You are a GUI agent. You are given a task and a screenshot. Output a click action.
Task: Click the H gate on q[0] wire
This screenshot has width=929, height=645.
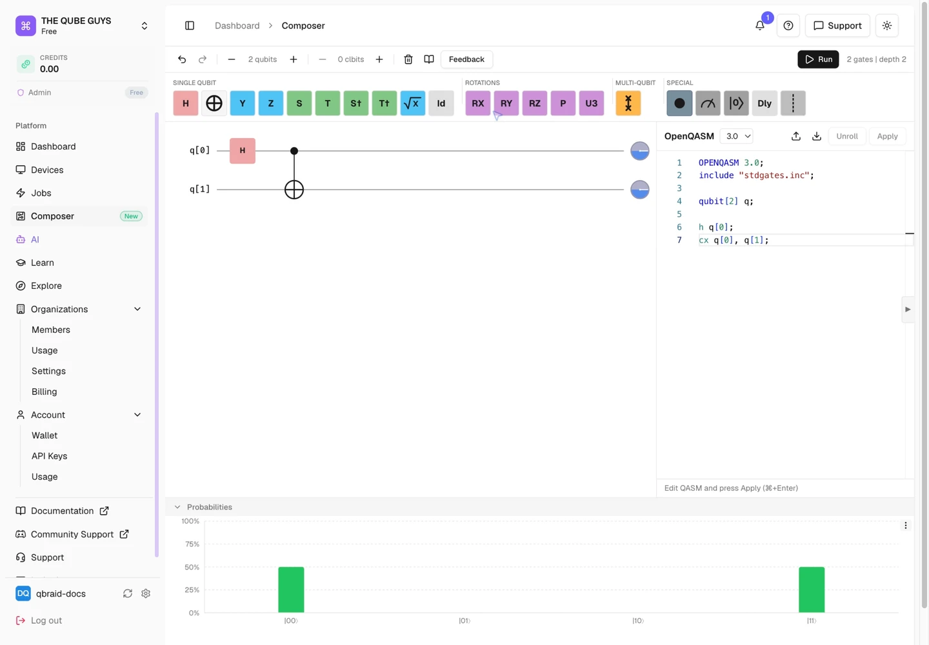click(x=243, y=151)
